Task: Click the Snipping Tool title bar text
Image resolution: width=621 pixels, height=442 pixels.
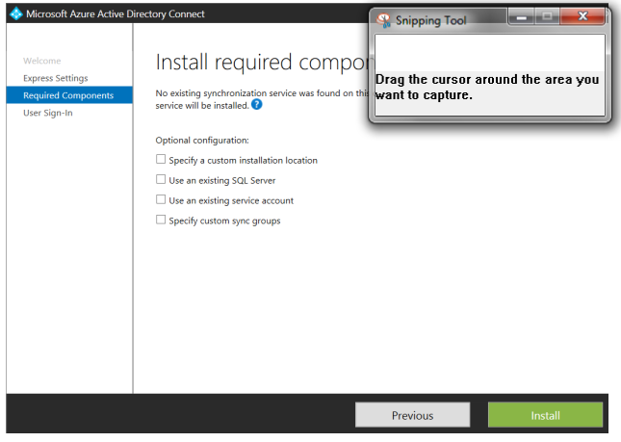Action: pos(431,20)
